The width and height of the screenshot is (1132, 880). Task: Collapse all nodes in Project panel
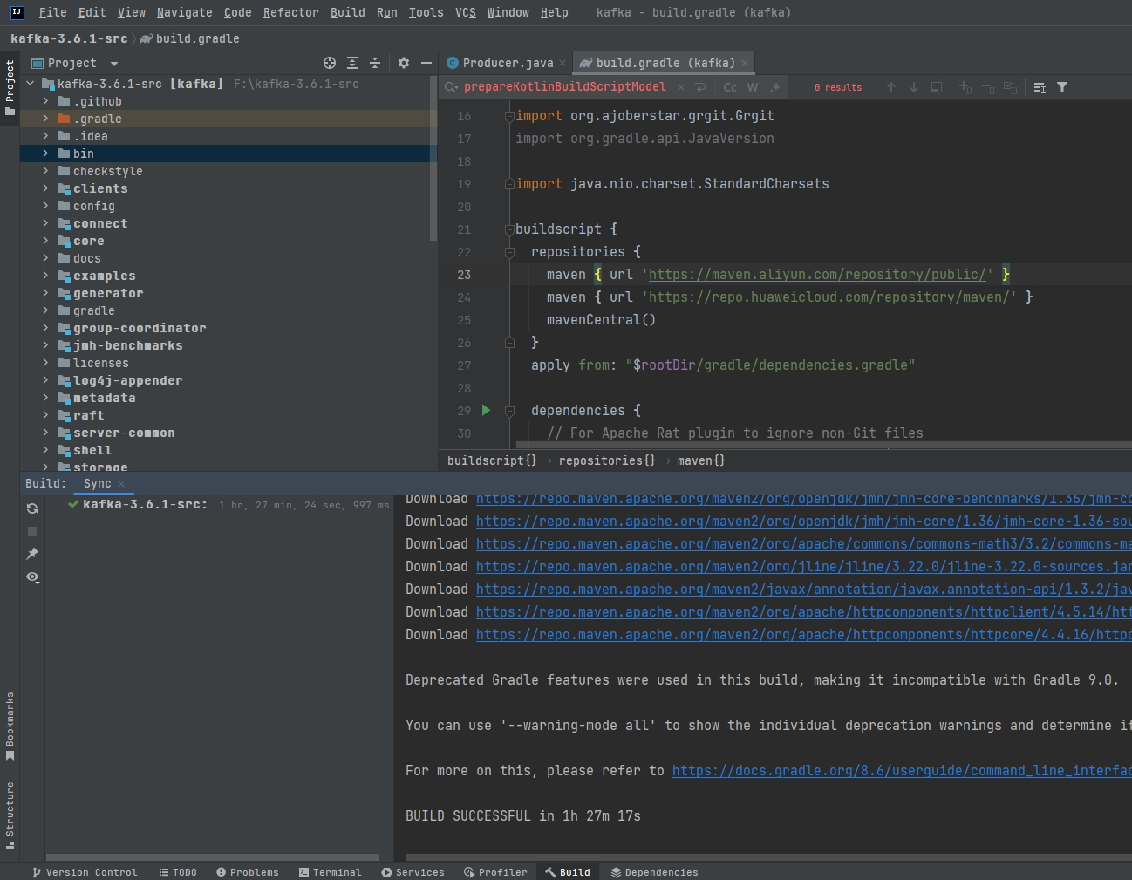(x=375, y=63)
